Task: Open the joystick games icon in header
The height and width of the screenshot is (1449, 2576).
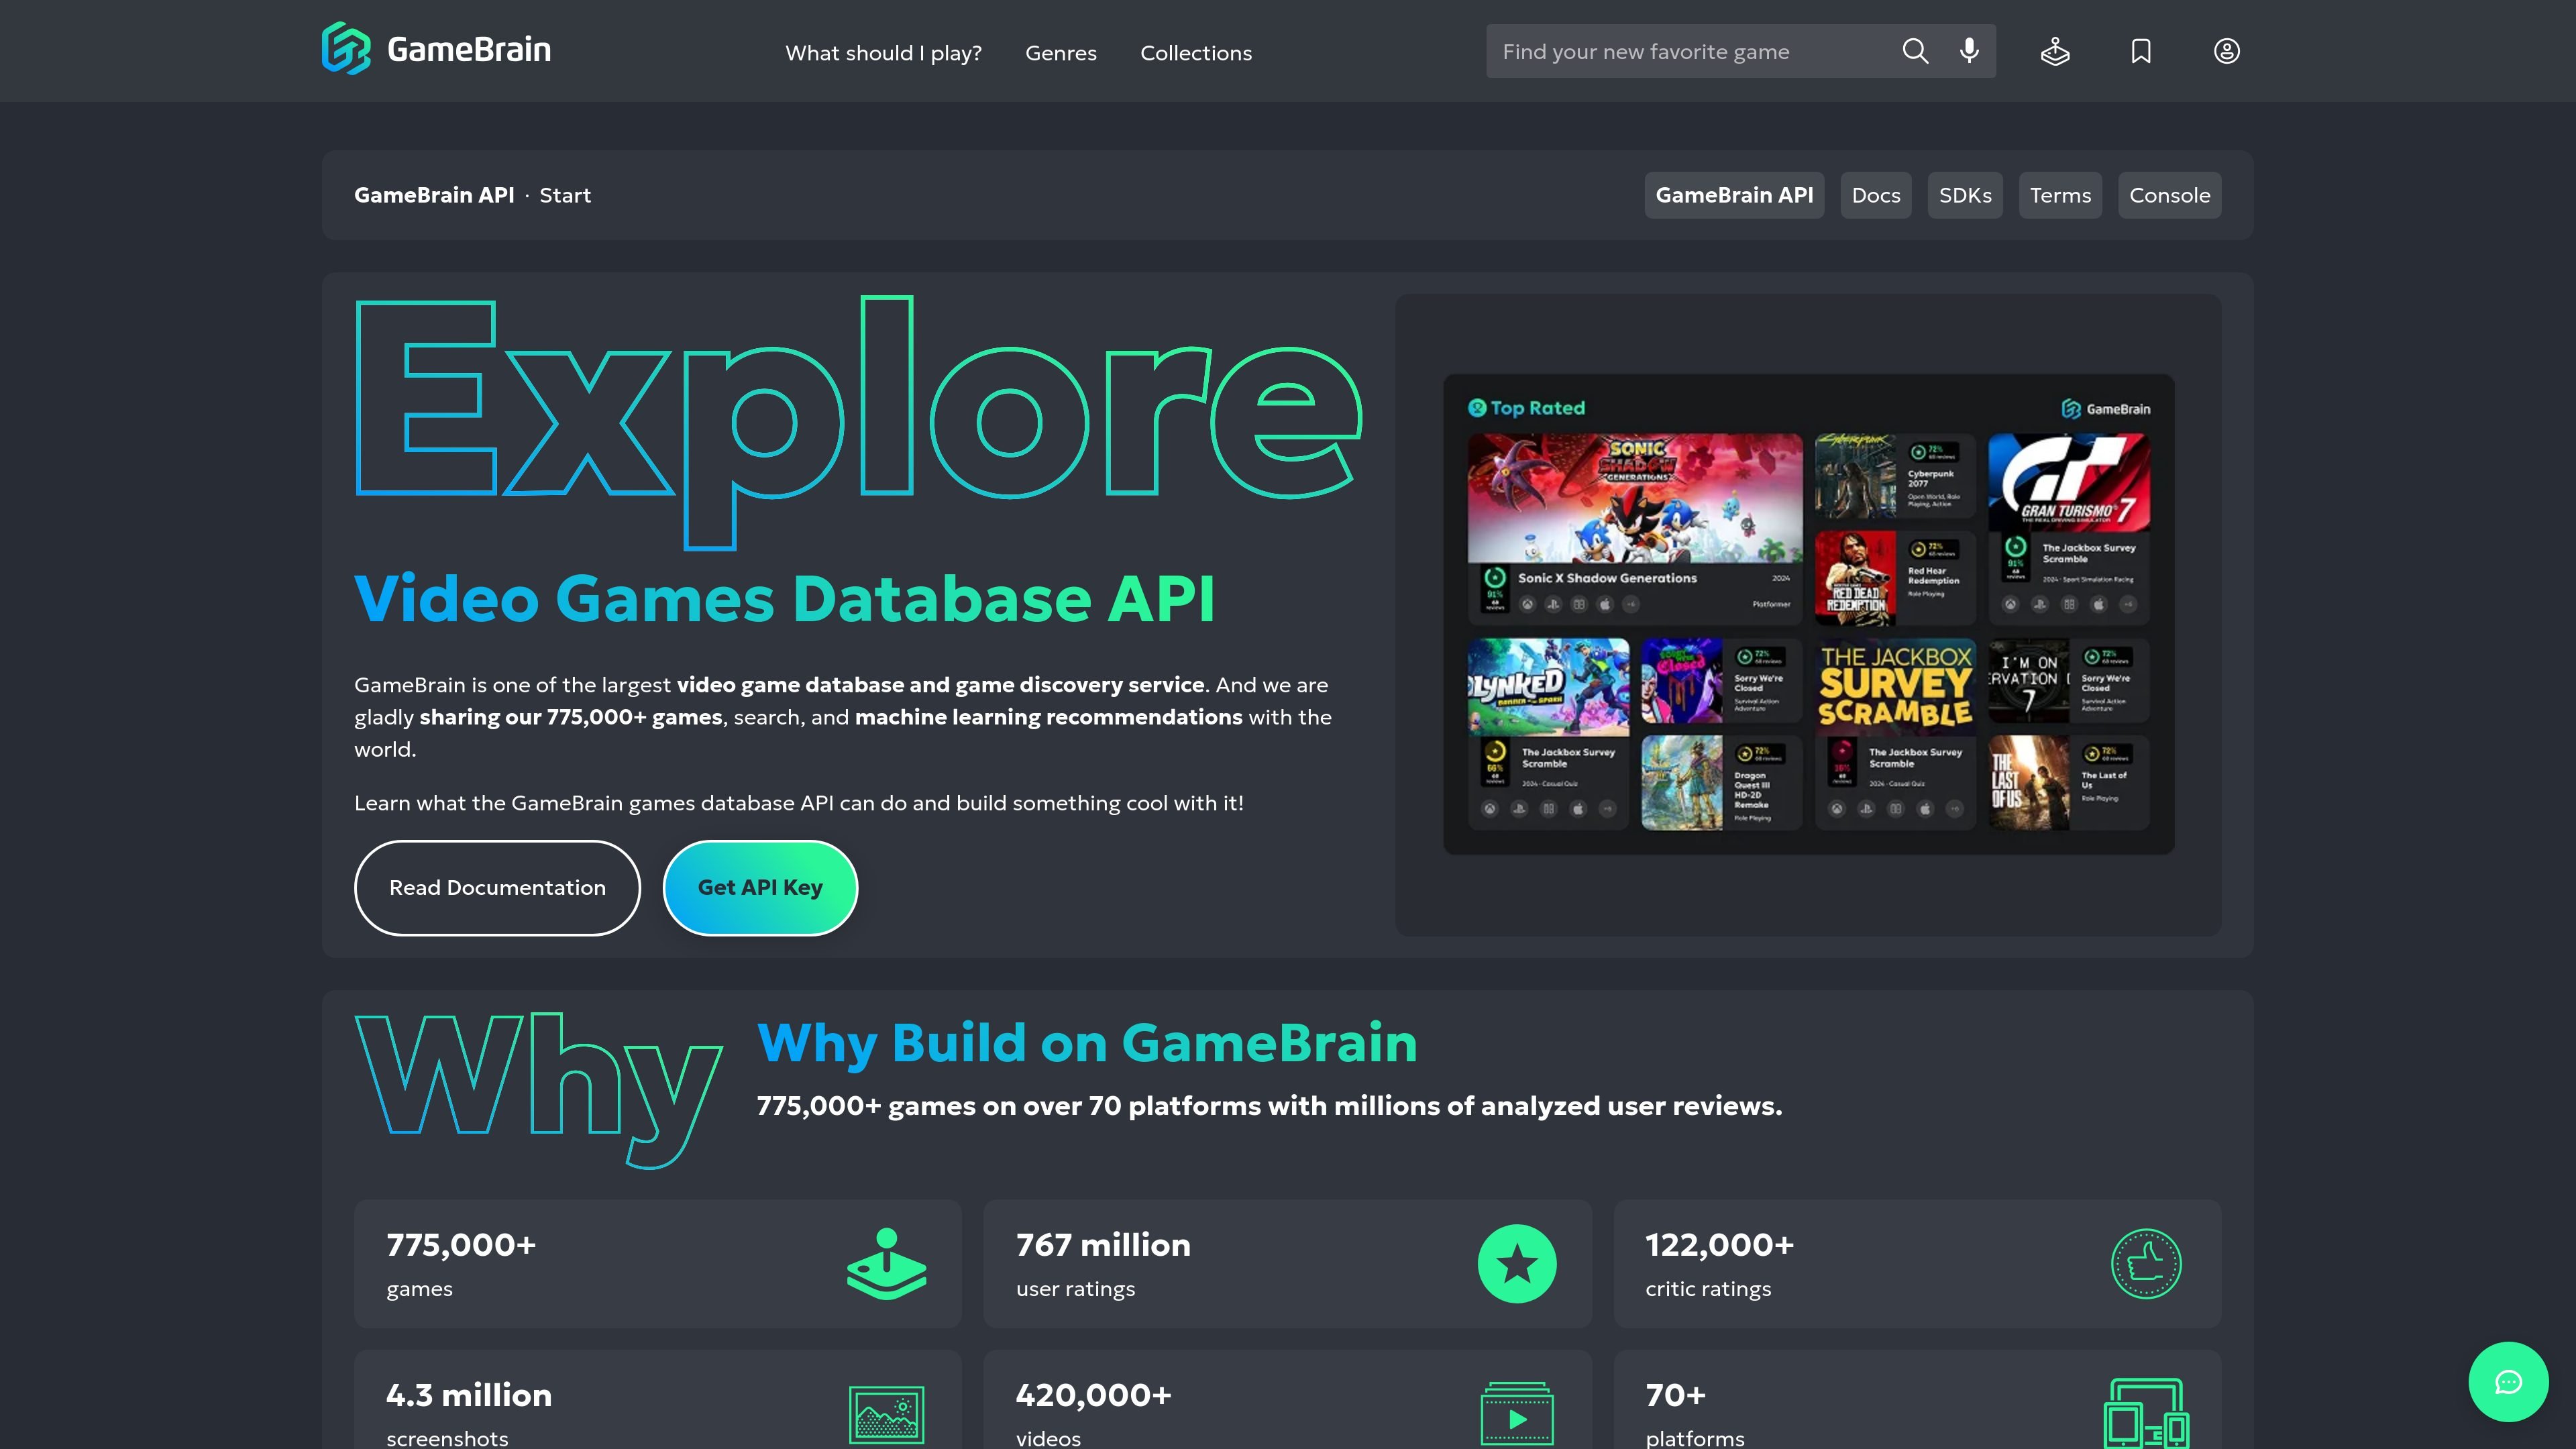Action: 2055,51
